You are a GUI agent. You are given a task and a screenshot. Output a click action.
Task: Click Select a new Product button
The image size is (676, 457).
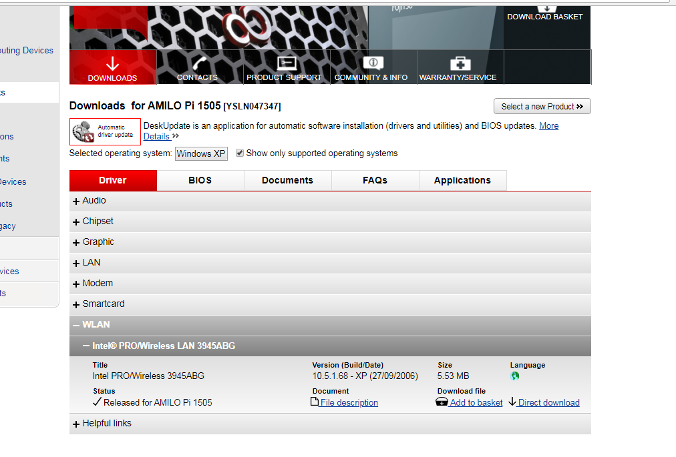tap(542, 106)
